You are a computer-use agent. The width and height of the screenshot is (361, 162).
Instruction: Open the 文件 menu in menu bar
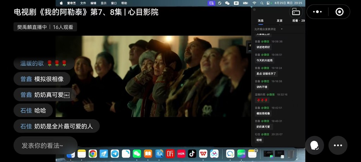[x=83, y=3]
